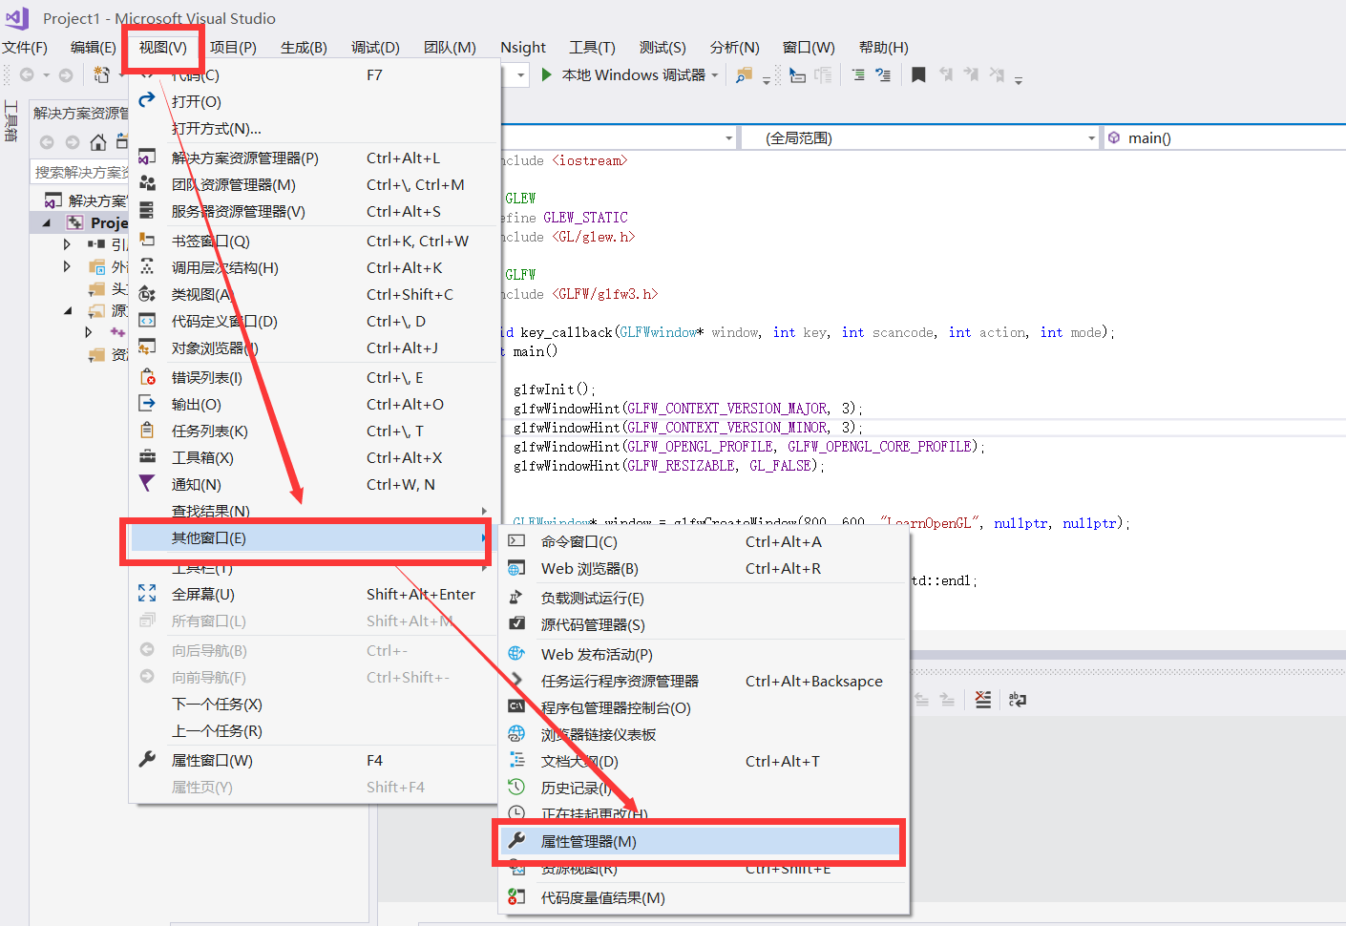Click the 类视图(A) icon
Viewport: 1346px width, 926px height.
tap(147, 293)
